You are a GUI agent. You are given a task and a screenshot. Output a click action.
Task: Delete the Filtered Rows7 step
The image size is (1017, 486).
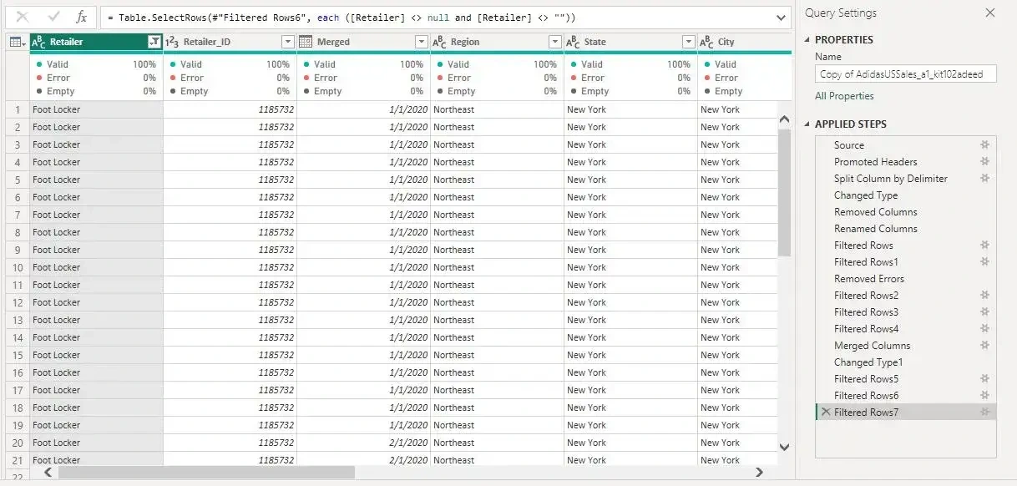[826, 413]
